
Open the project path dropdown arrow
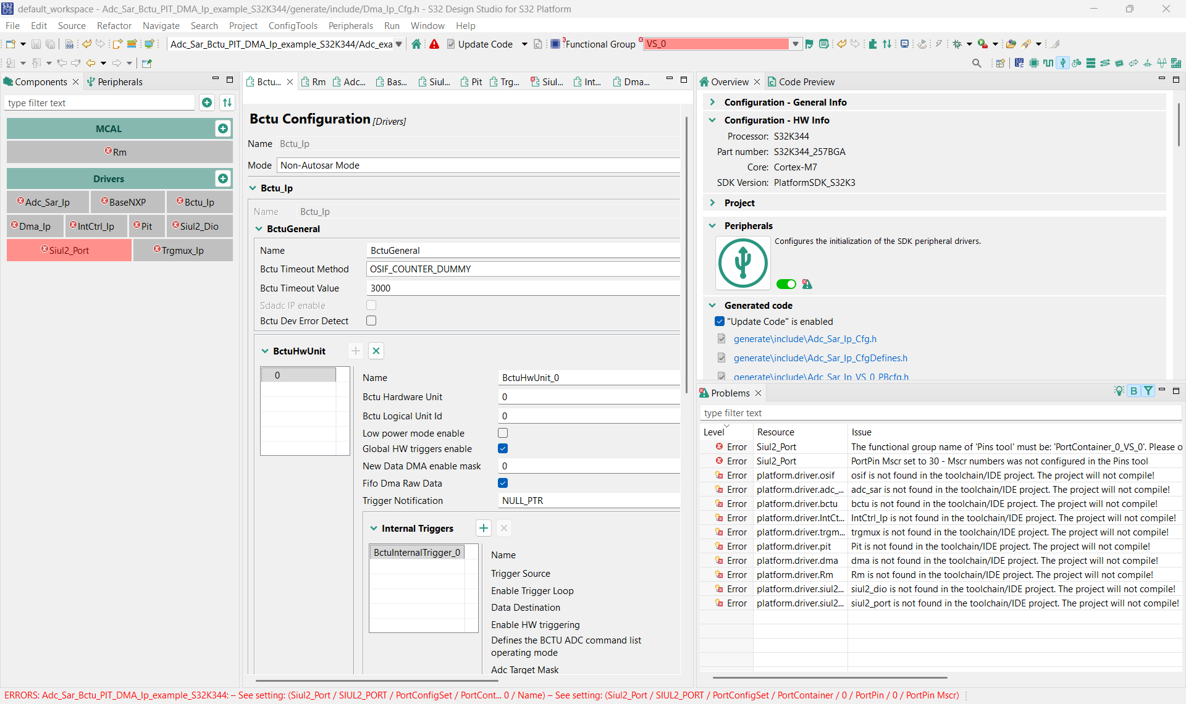coord(399,44)
